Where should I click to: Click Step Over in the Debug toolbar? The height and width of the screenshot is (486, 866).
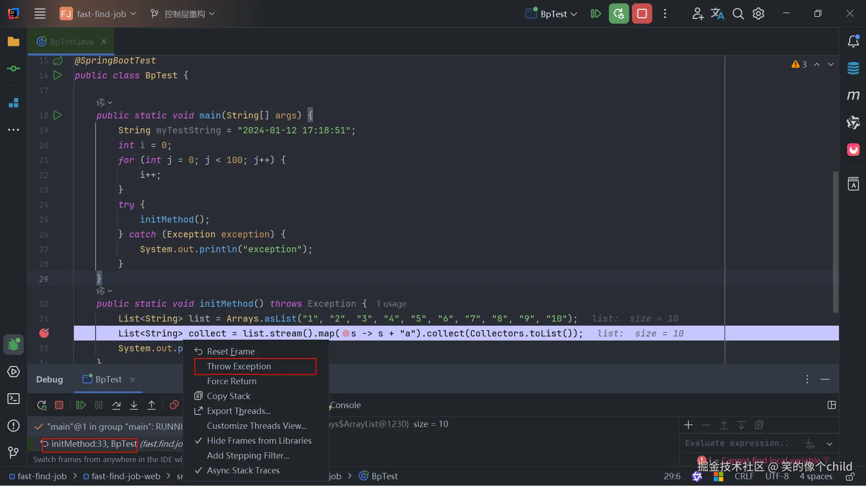point(116,405)
